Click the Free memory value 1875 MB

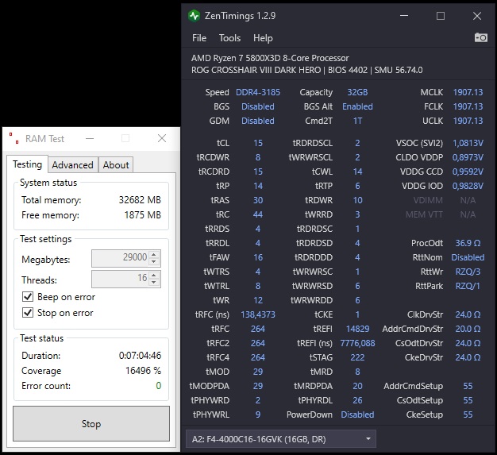point(143,215)
